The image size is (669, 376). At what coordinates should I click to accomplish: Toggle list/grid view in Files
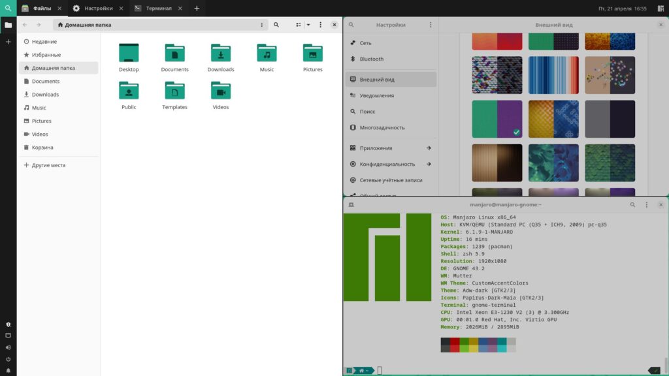299,25
